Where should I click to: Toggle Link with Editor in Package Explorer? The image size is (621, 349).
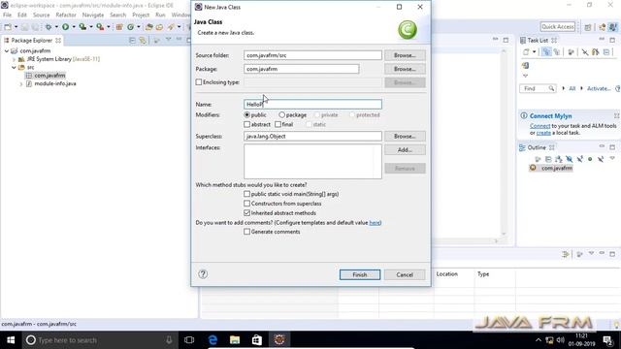click(143, 41)
